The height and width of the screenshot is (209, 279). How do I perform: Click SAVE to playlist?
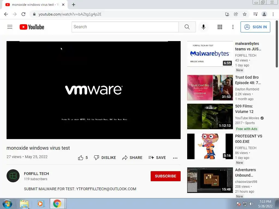pyautogui.click(x=157, y=158)
